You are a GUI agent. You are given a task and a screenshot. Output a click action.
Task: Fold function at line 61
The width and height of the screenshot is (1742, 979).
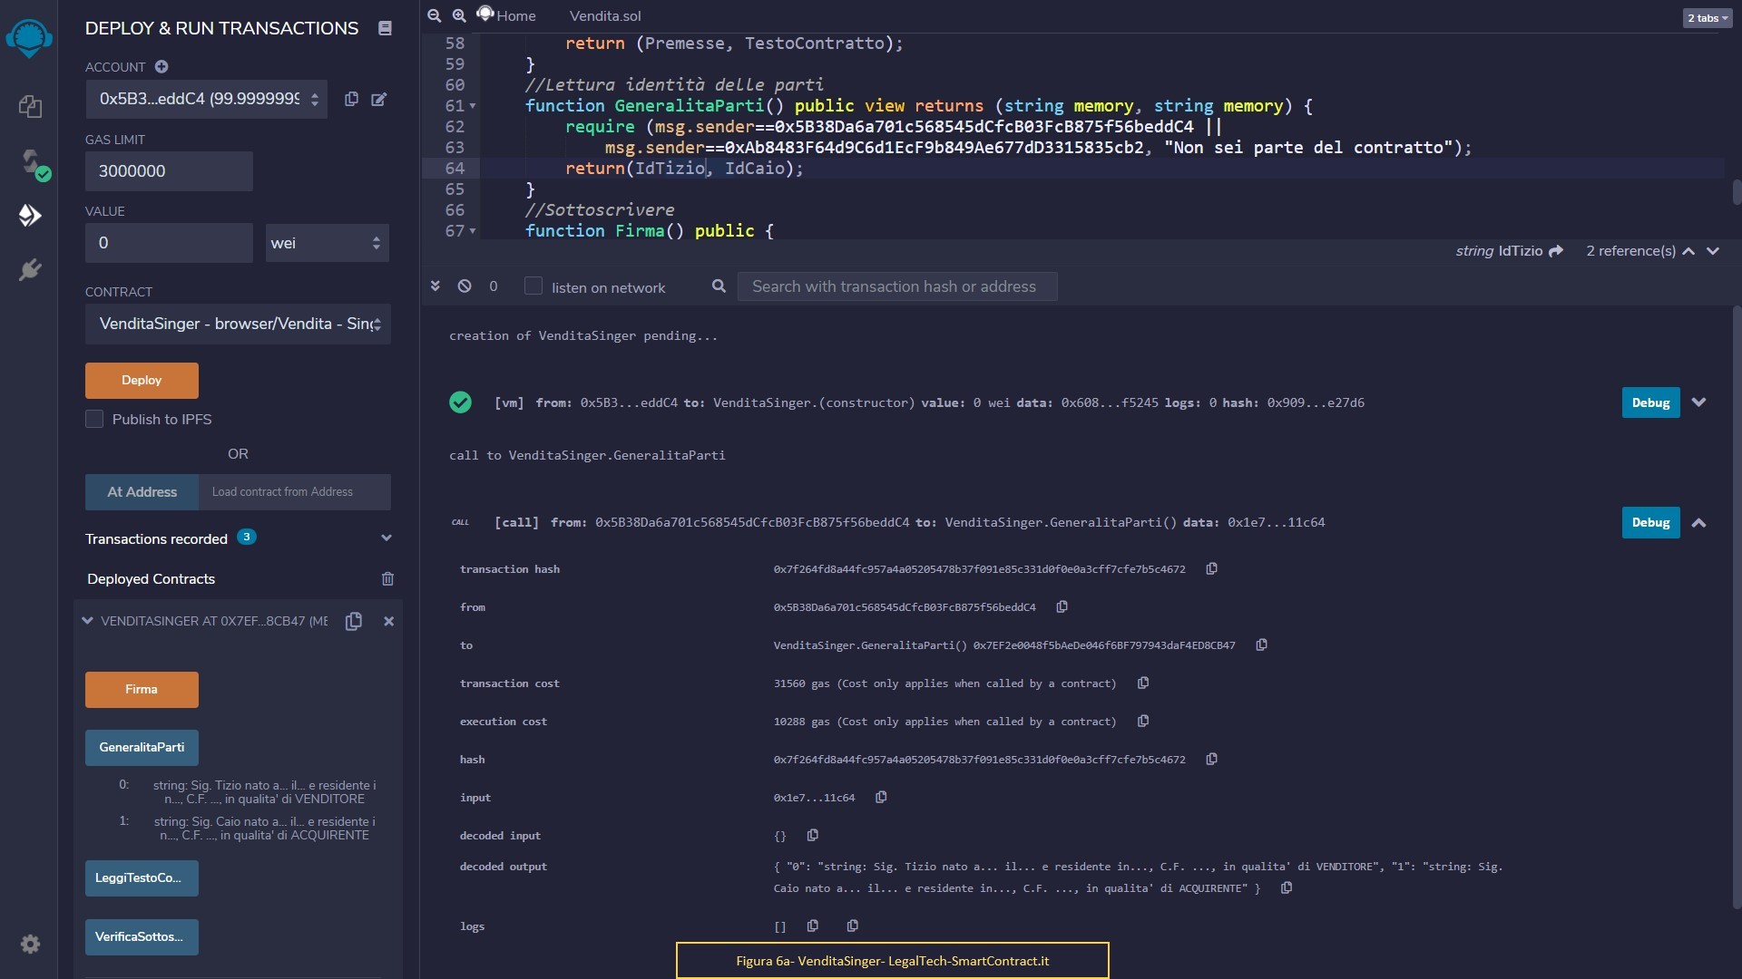473,106
